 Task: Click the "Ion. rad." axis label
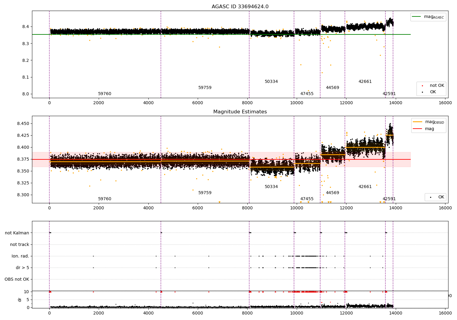coord(20,256)
